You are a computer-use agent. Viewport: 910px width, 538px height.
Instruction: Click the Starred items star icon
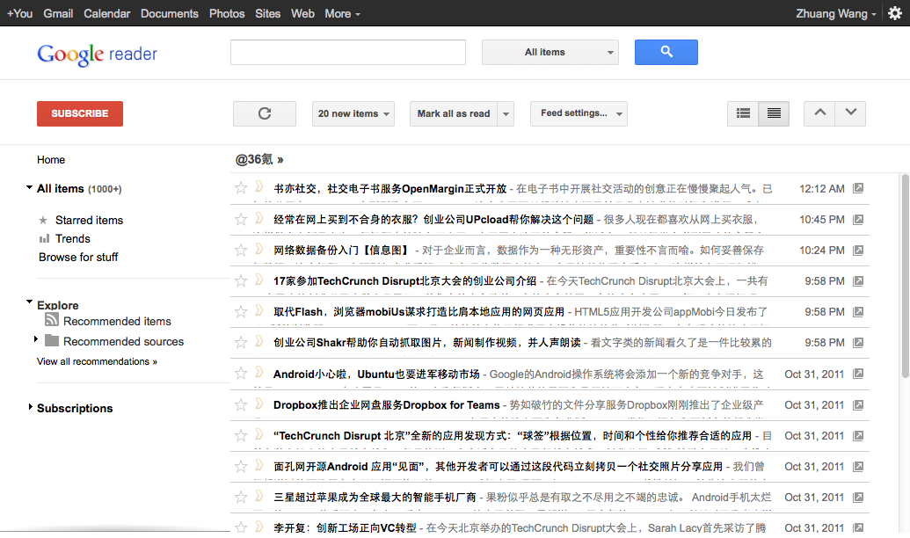pos(43,220)
